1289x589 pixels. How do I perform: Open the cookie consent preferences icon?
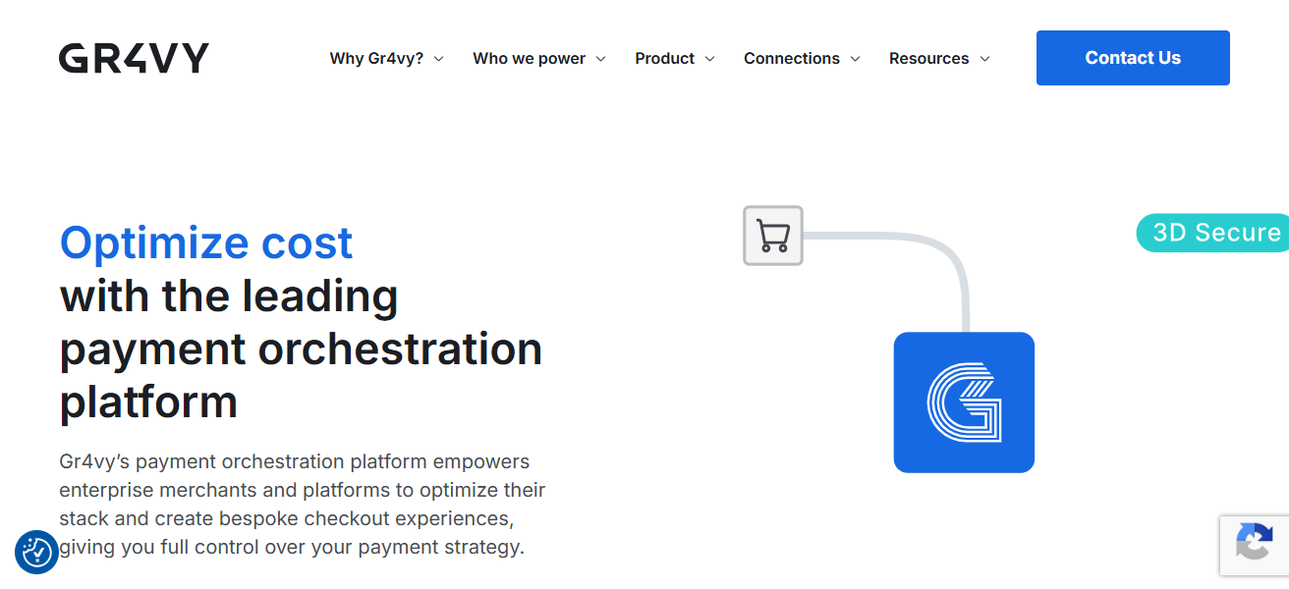[36, 552]
